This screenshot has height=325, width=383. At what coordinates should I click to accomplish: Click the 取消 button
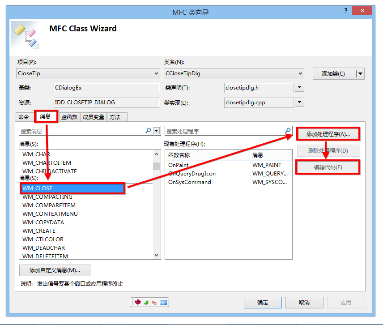coord(304,303)
